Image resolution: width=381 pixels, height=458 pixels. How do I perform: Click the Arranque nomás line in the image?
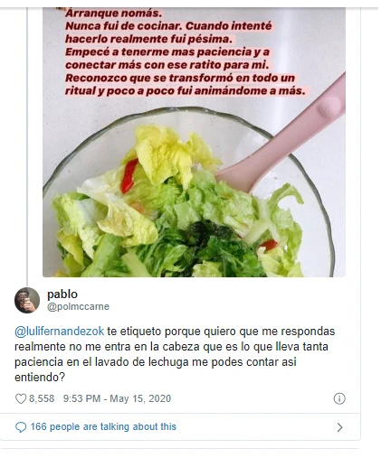click(113, 14)
